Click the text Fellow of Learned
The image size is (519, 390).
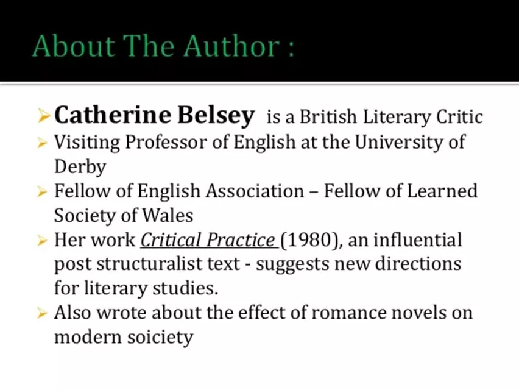[400, 191]
